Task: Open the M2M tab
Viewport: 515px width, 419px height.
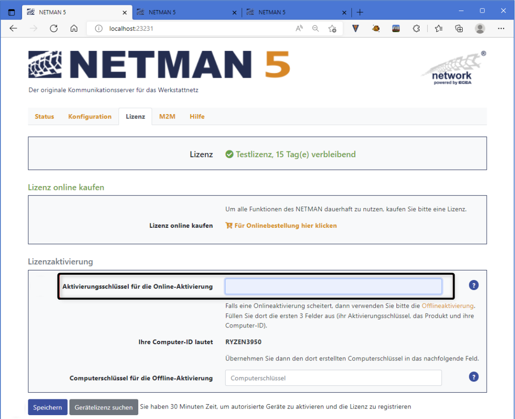Action: [x=167, y=116]
